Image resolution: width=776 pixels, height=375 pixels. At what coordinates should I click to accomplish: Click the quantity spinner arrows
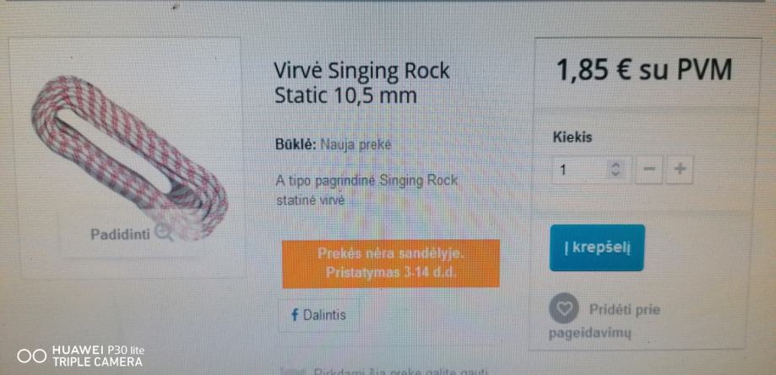616,169
